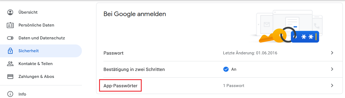Click the Zahlungen & Abos card icon
The image size is (345, 98).
coord(10,77)
